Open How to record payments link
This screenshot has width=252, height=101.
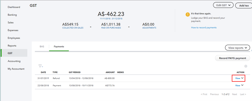204,27
